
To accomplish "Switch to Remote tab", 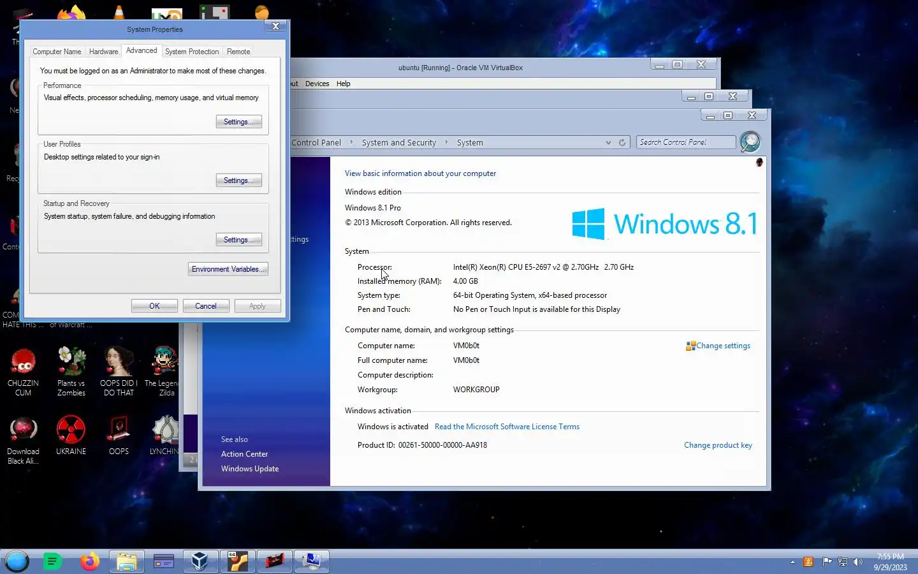I will tap(238, 52).
